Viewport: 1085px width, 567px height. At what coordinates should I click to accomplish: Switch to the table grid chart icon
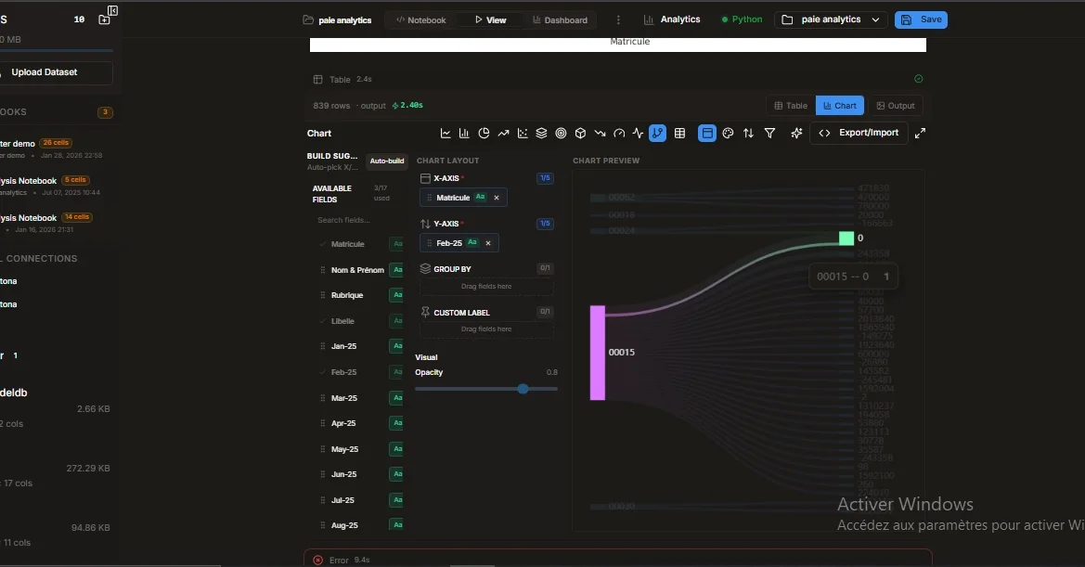pos(680,134)
